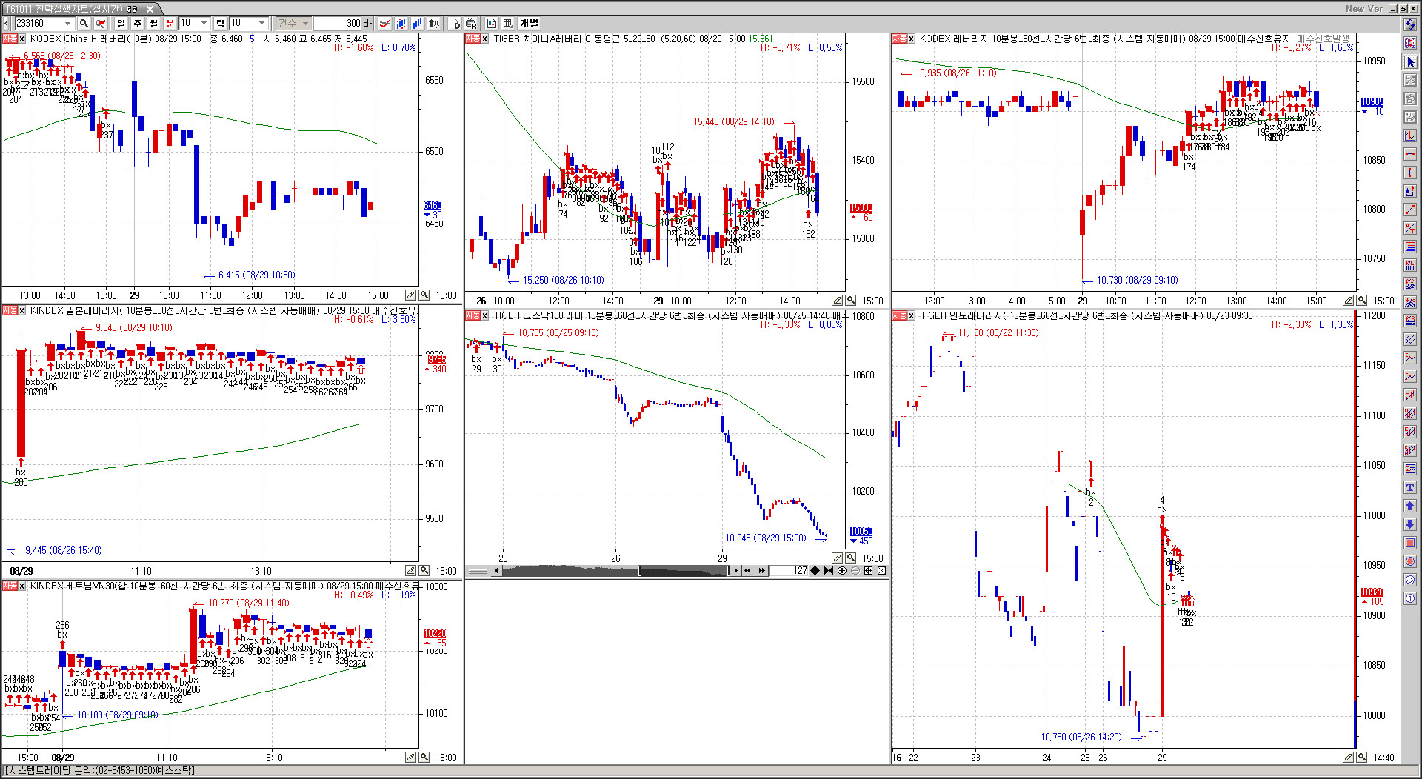The width and height of the screenshot is (1422, 779).
Task: Click the 자동 label on the KINDEX 베트남VN30 chart
Action: [x=10, y=586]
